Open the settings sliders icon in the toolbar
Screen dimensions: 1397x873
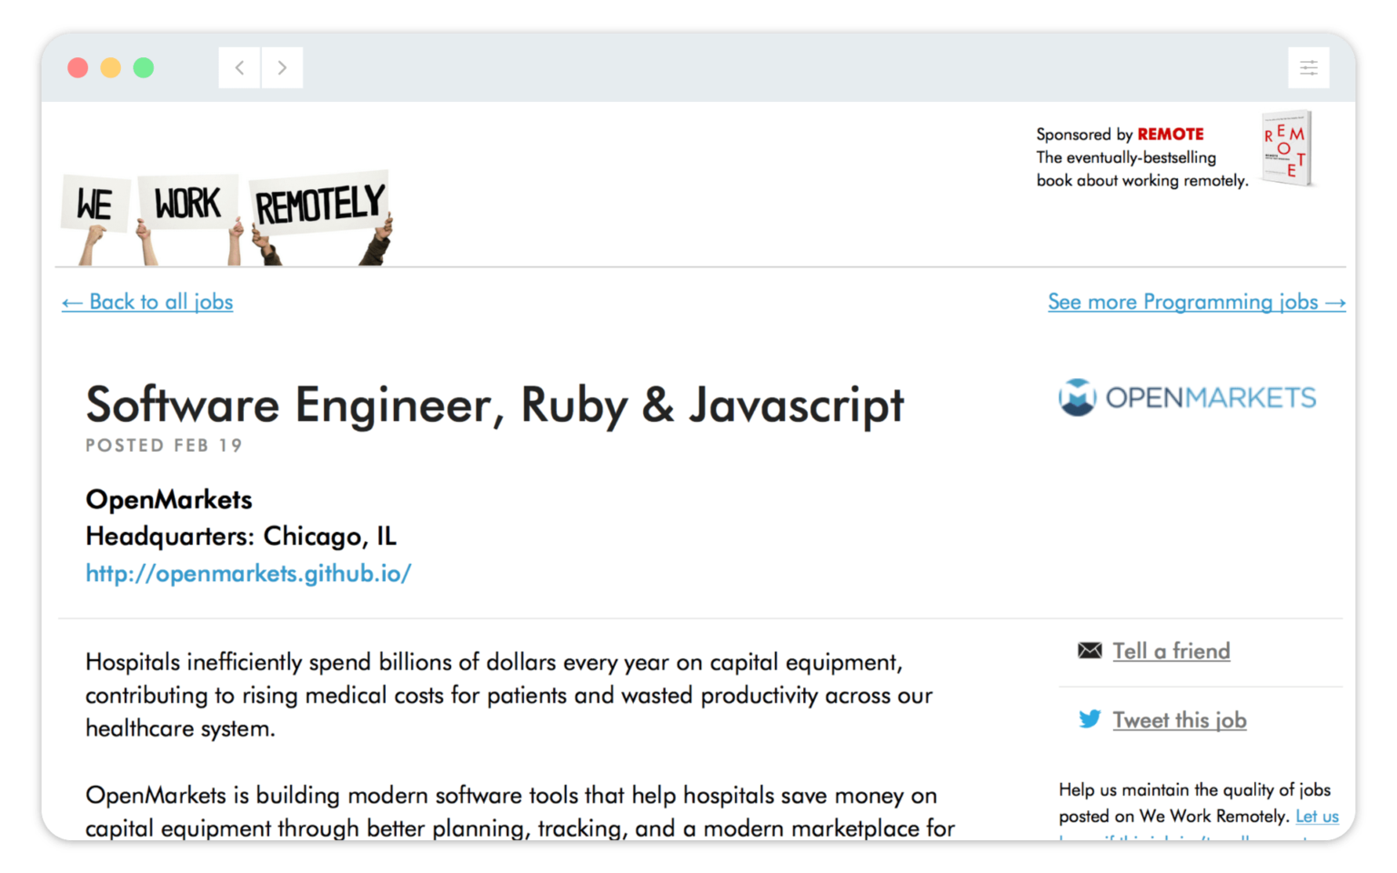1308,67
